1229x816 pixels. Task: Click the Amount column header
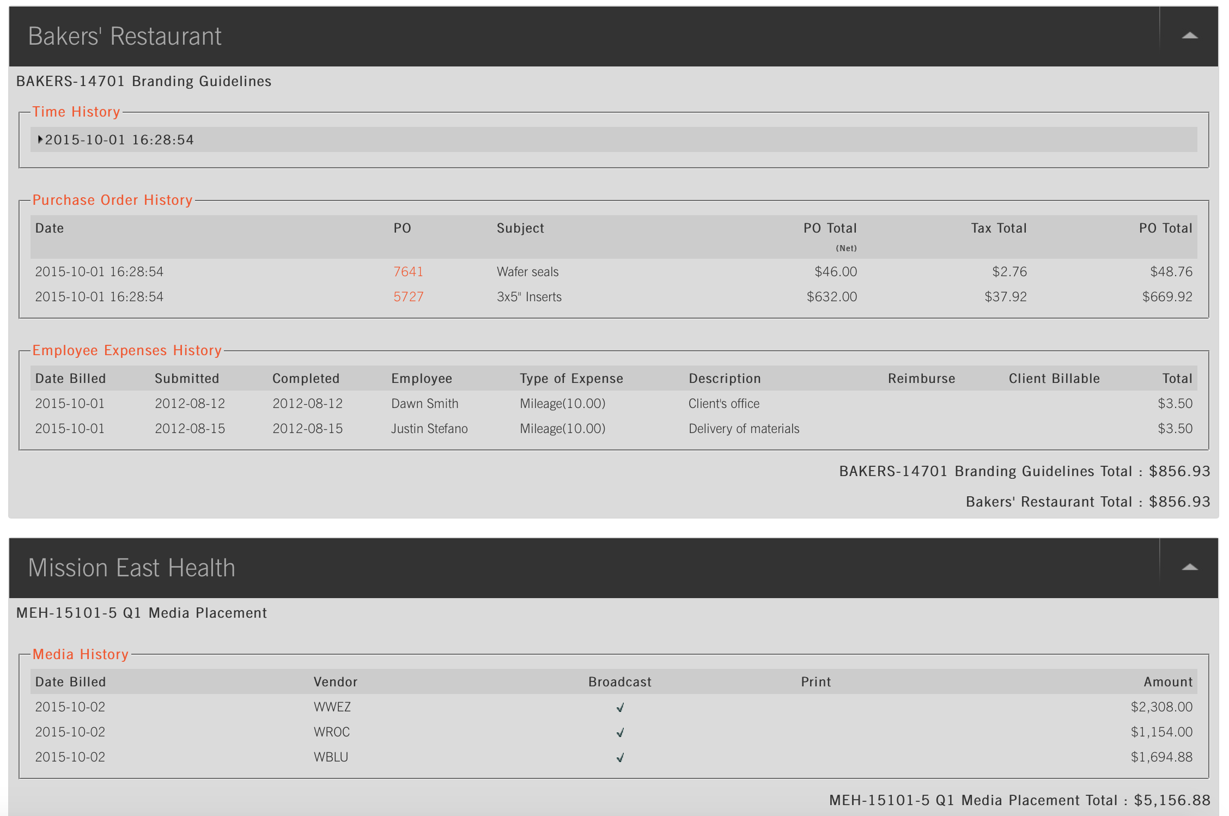pyautogui.click(x=1168, y=682)
